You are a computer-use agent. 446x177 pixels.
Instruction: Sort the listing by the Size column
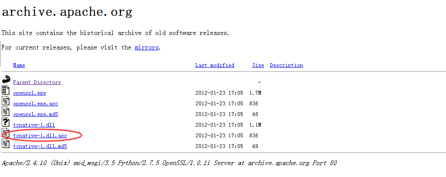click(x=258, y=65)
